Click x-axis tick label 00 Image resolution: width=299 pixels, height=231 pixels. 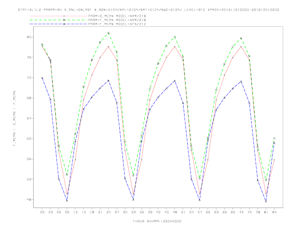coord(42,212)
